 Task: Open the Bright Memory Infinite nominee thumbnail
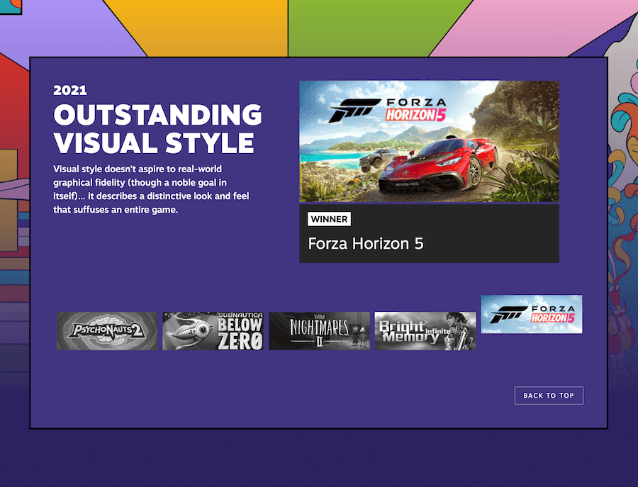[425, 331]
